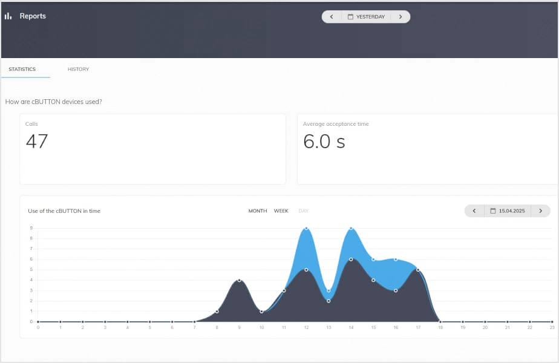The height and width of the screenshot is (363, 559).
Task: Switch chart view to WEEK
Action: click(x=280, y=211)
